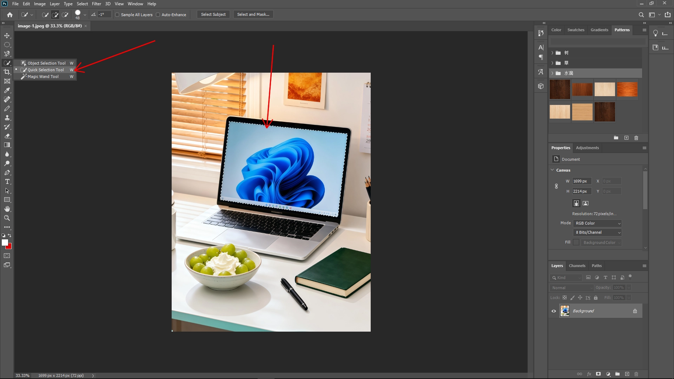This screenshot has width=674, height=379.
Task: Hide the Background layer visibility
Action: 554,311
